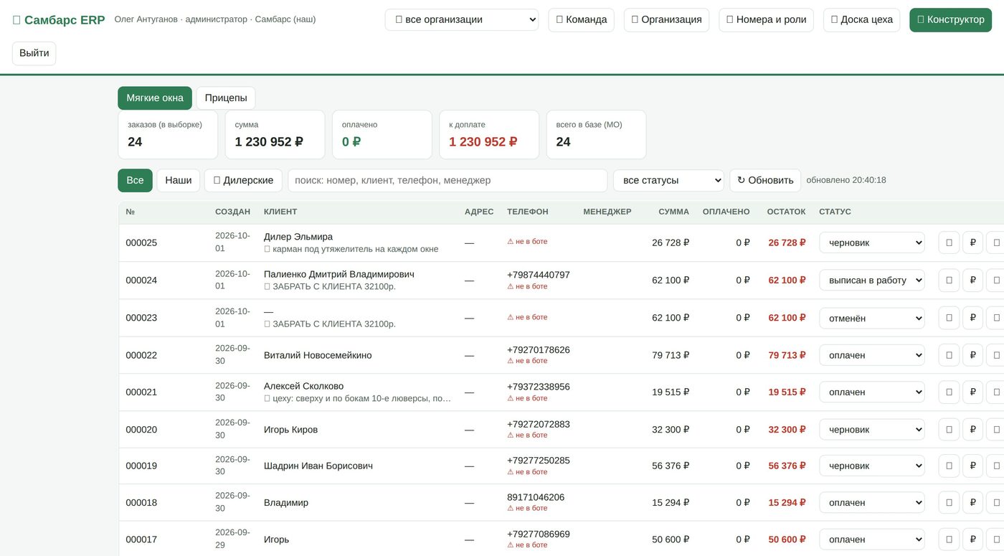Click the ₽ button in order 000024 row
The image size is (1004, 556).
click(972, 280)
